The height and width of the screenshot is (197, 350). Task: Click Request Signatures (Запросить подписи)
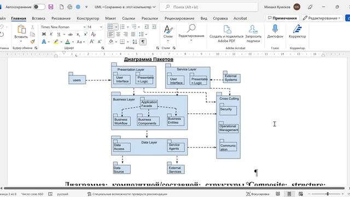(253, 33)
